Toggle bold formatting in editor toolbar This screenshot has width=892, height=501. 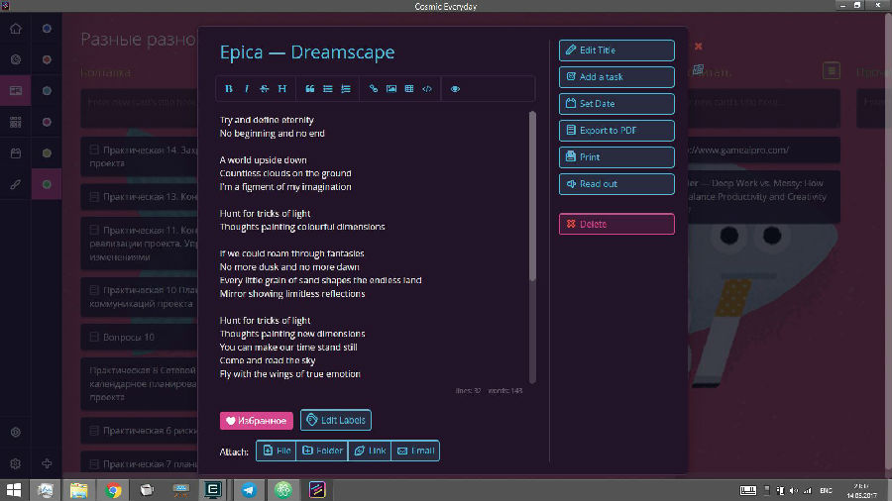click(229, 89)
